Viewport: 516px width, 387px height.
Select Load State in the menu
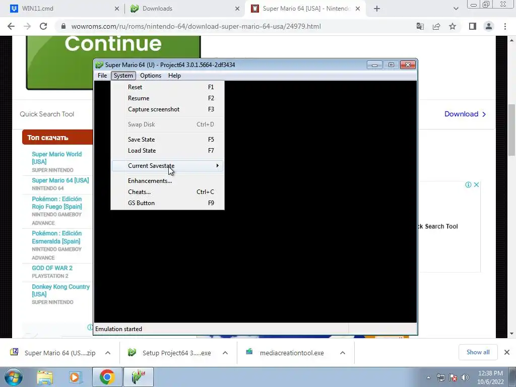[168, 151]
